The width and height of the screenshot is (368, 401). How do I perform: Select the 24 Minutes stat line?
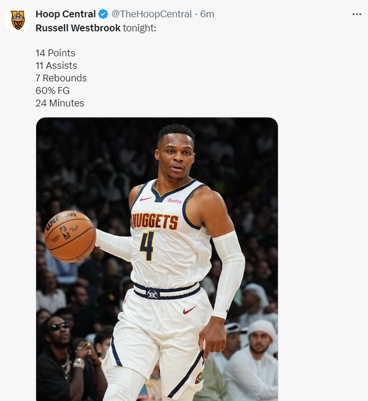tap(60, 103)
